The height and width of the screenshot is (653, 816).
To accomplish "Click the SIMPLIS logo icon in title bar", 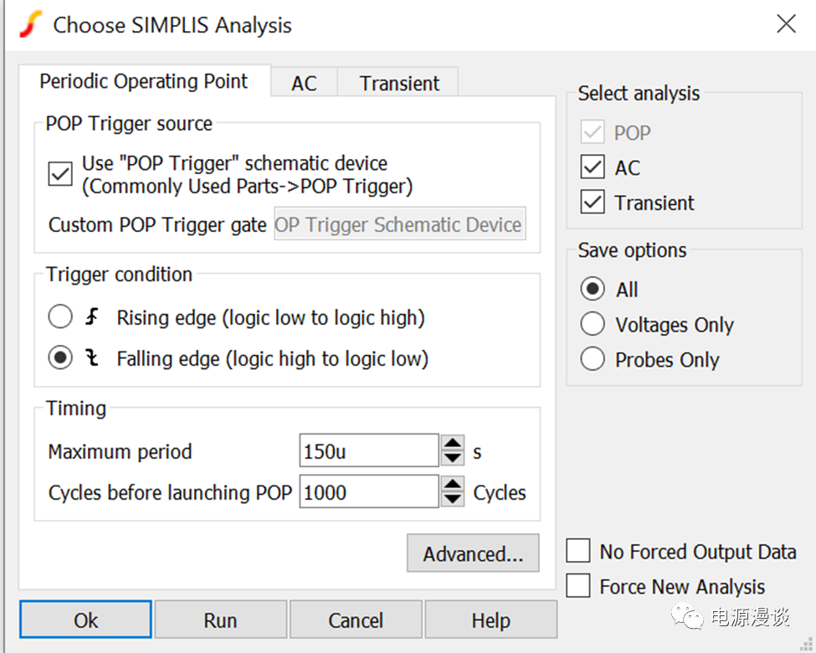I will [29, 24].
